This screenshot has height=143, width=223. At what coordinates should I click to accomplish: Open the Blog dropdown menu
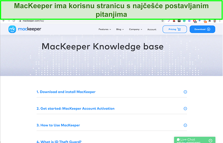(120, 29)
